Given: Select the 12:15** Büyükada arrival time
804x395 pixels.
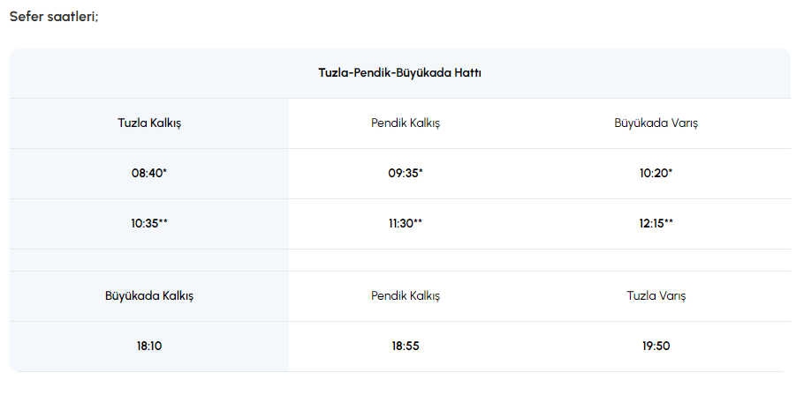Looking at the screenshot, I should tap(656, 224).
